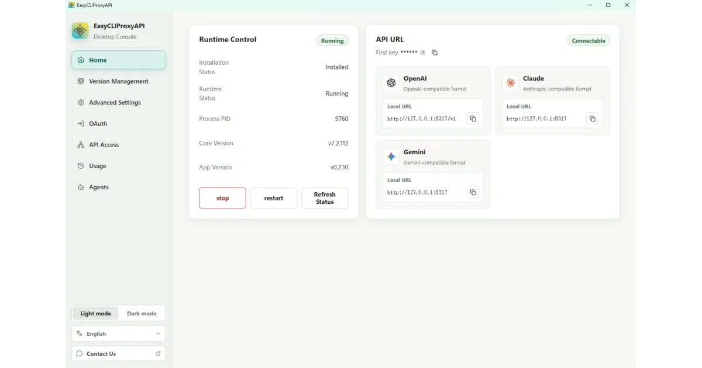Click the OpenAI-compatible format text
This screenshot has height=368, width=702.
435,89
